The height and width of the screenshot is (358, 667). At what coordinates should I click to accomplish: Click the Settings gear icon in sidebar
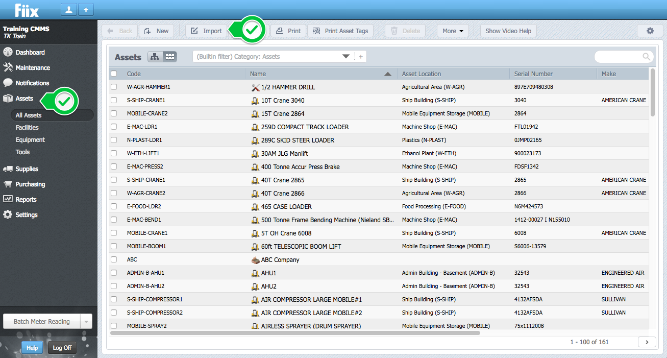(x=8, y=214)
